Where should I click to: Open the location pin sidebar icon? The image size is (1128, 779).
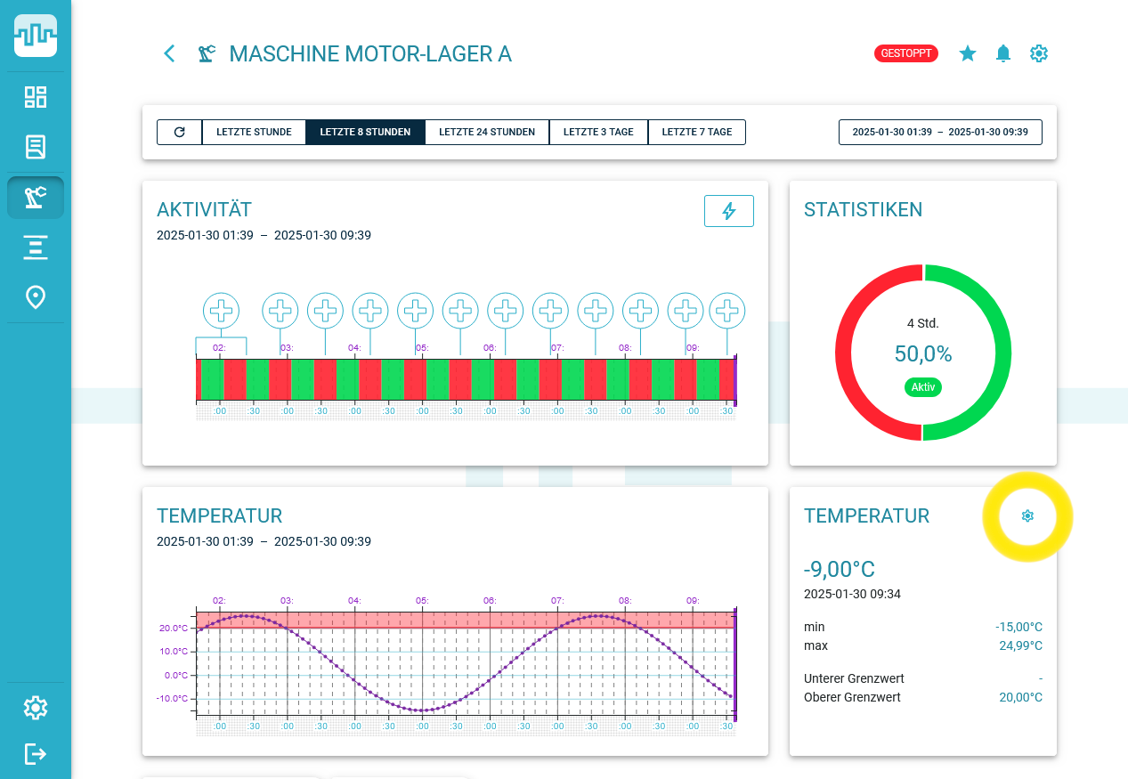[x=36, y=297]
